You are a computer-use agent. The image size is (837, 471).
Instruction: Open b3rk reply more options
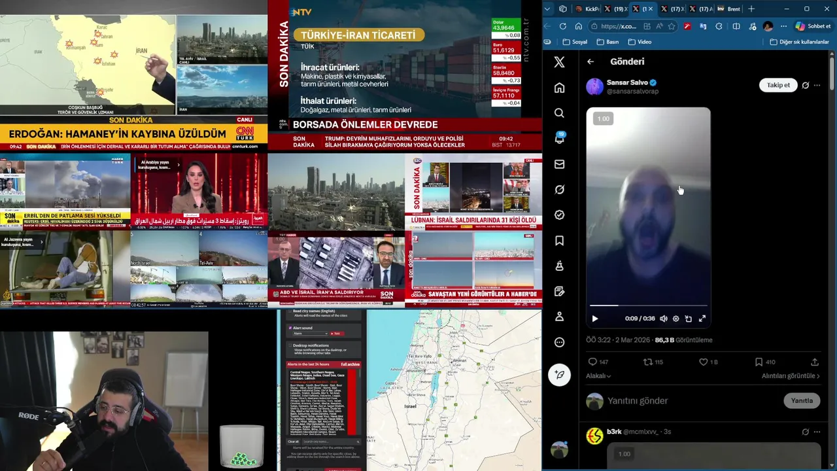point(817,432)
